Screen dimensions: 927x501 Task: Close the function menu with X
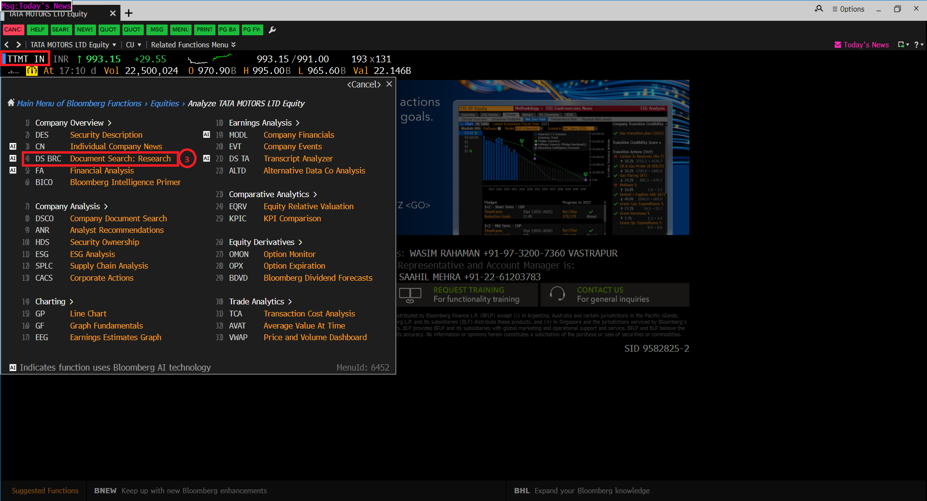click(389, 84)
